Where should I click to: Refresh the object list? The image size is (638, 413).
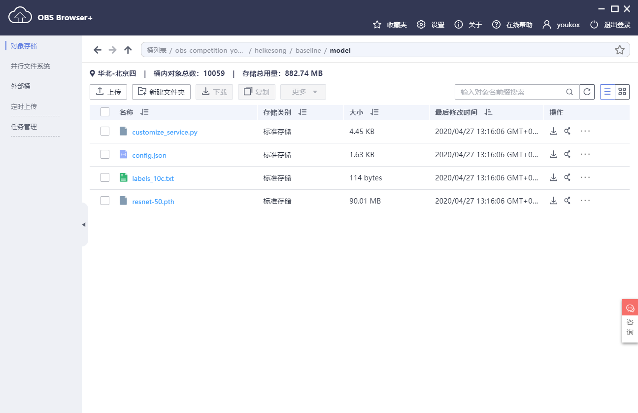(x=587, y=92)
